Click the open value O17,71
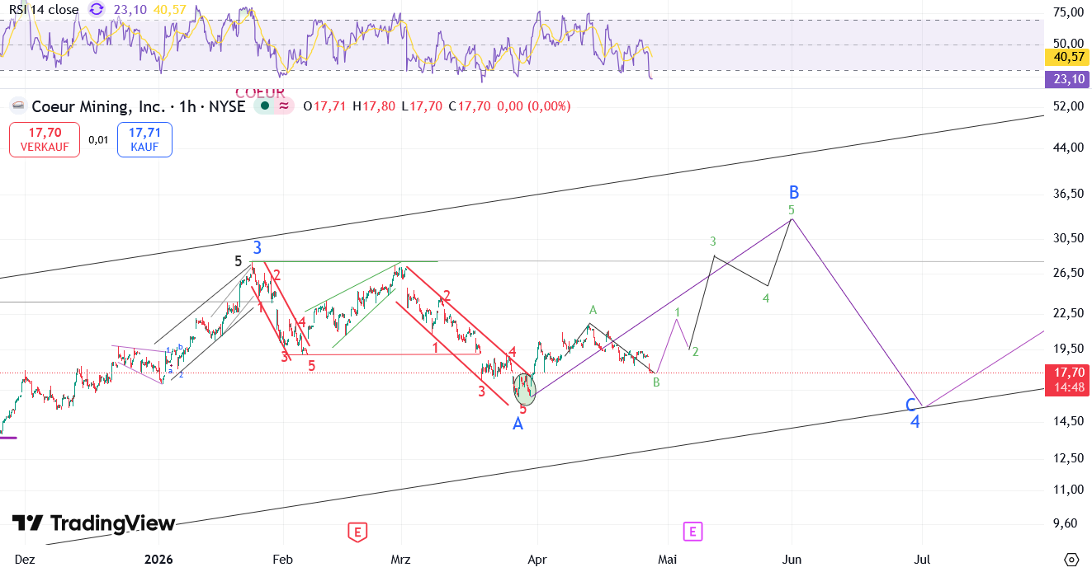 324,106
